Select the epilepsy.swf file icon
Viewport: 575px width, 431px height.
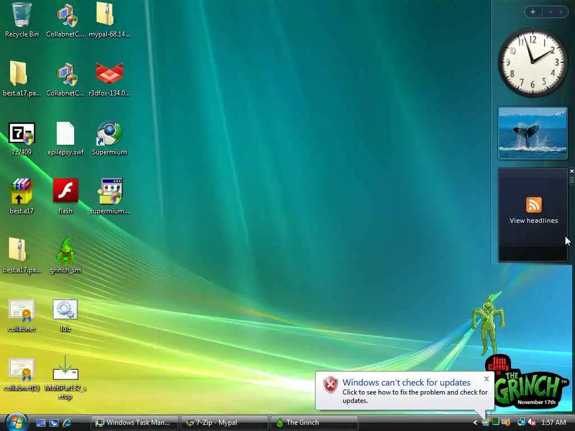tap(65, 138)
